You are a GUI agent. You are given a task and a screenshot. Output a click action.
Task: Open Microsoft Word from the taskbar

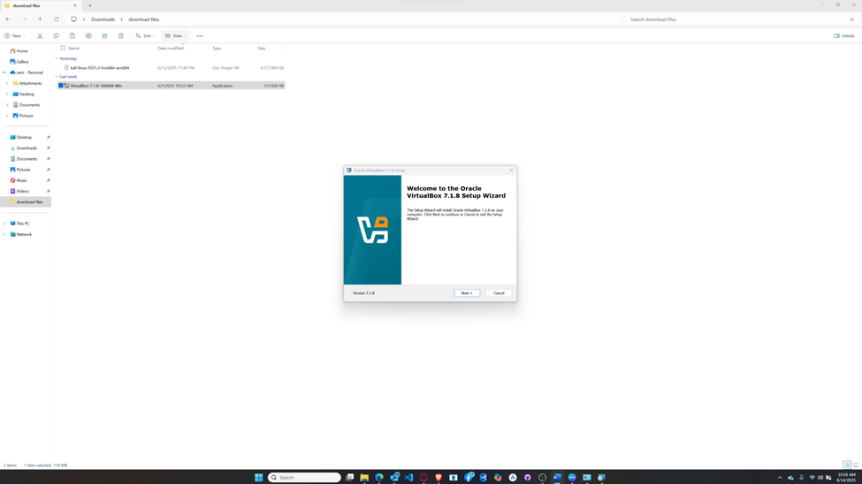(558, 478)
